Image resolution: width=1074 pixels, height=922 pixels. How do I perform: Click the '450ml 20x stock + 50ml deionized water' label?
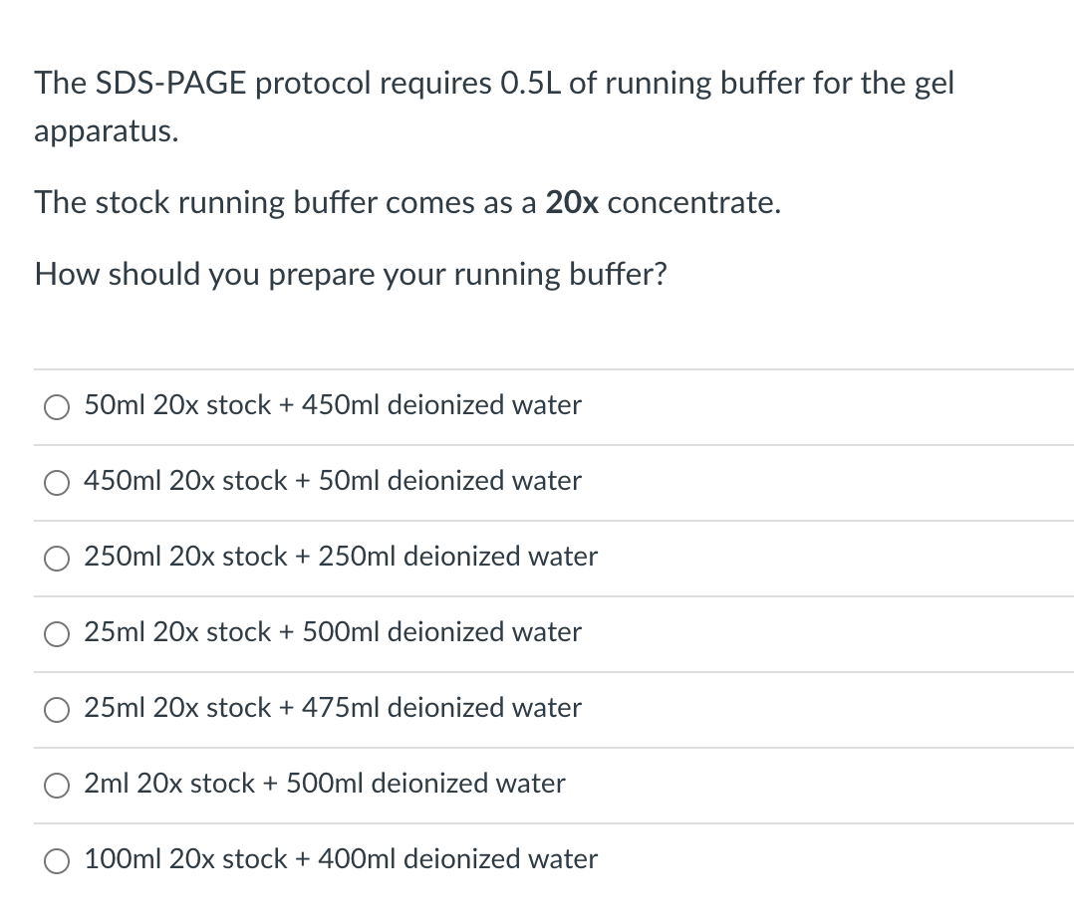coord(333,481)
